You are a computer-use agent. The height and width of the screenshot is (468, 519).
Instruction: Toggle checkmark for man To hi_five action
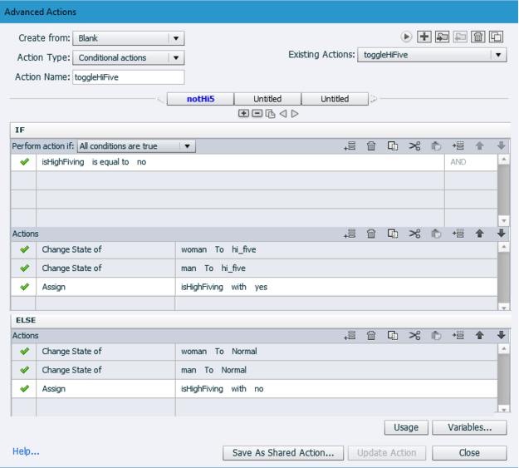click(24, 268)
